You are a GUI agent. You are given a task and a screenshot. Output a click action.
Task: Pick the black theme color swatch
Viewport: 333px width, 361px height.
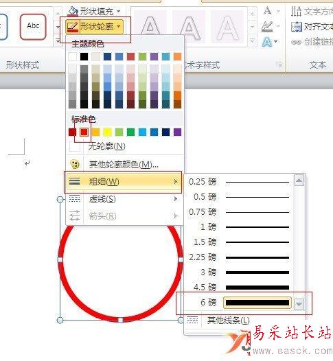(x=84, y=56)
